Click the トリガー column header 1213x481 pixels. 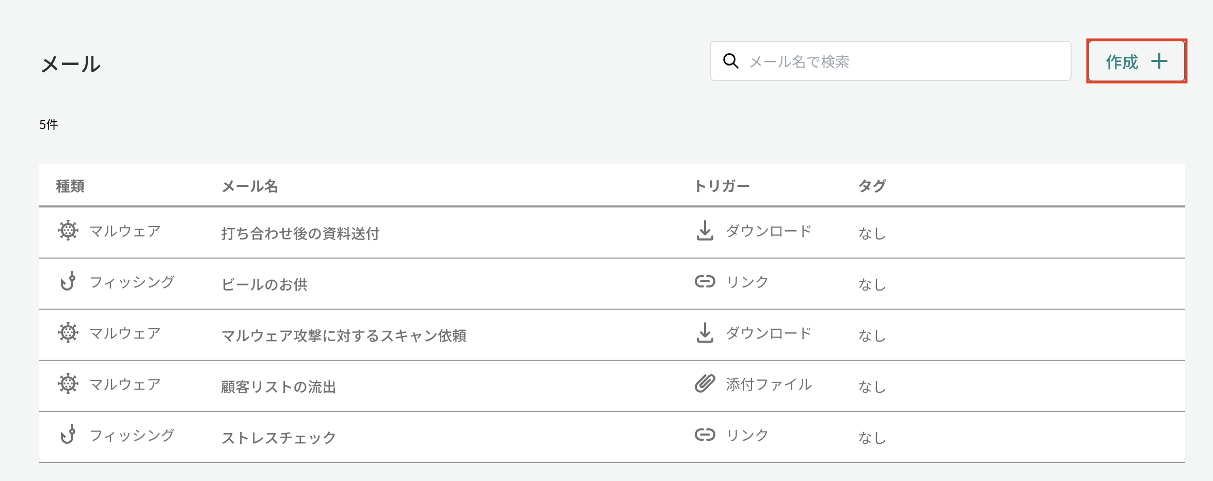click(x=722, y=186)
